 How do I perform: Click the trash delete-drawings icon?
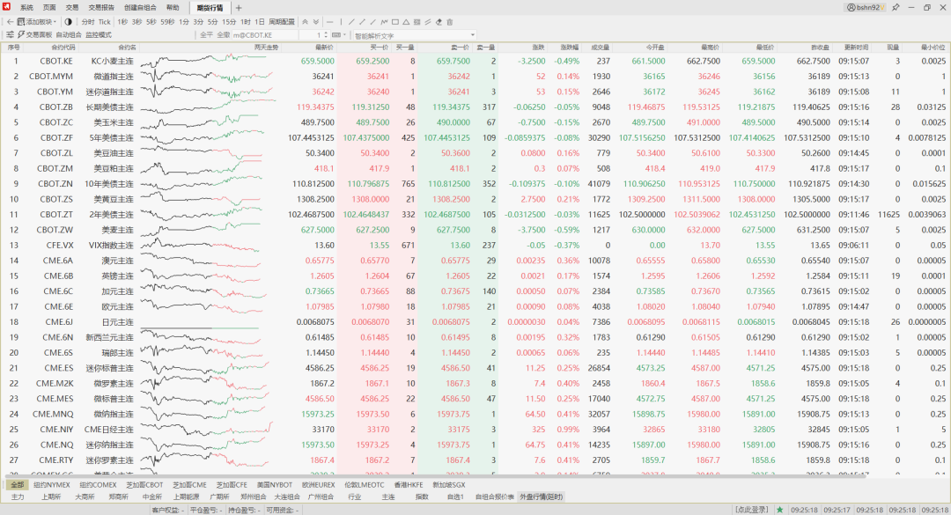coord(450,21)
